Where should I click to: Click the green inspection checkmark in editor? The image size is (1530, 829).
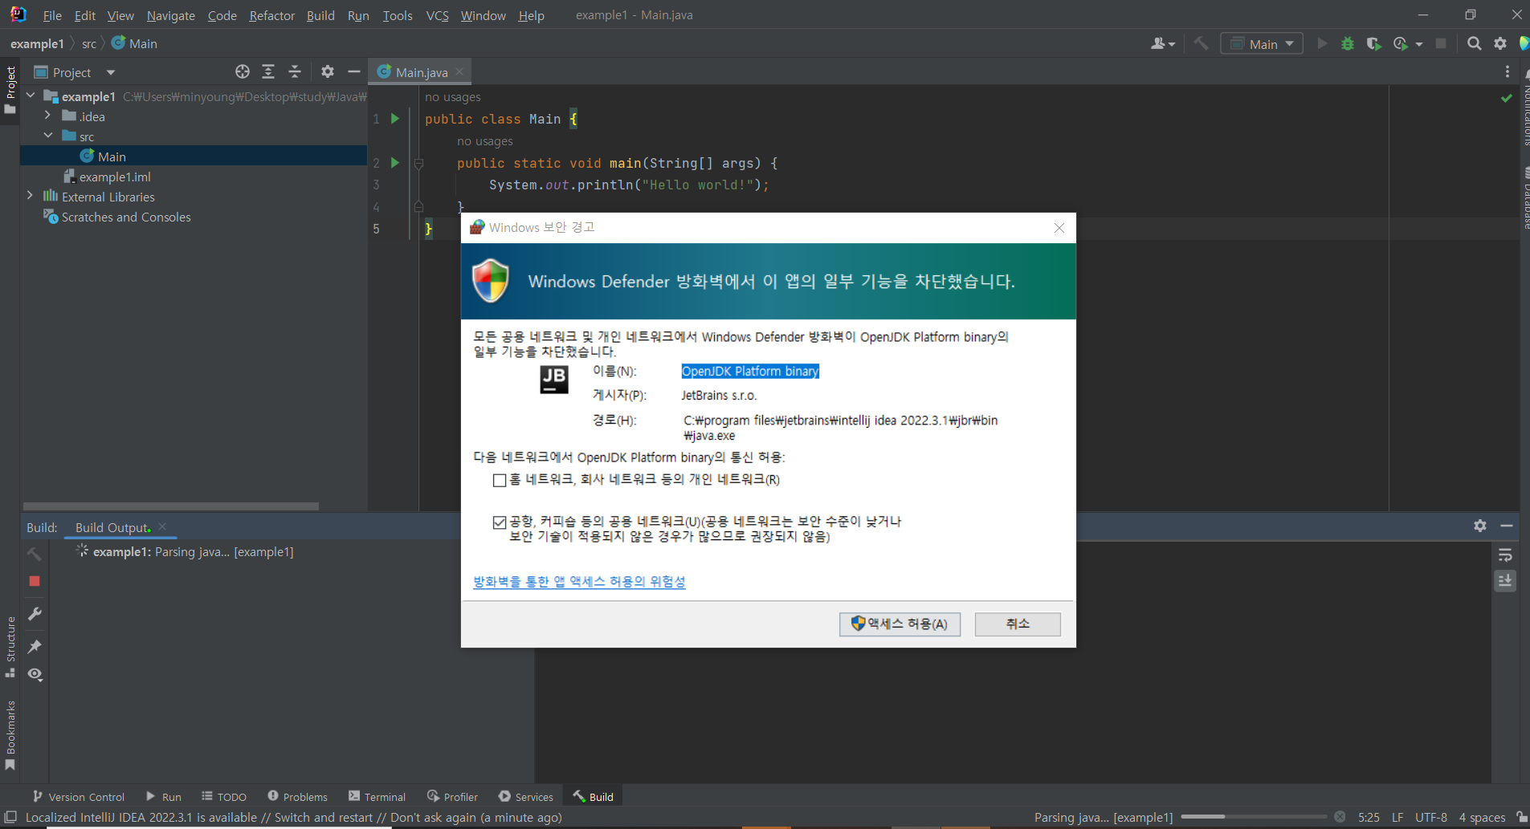point(1507,98)
